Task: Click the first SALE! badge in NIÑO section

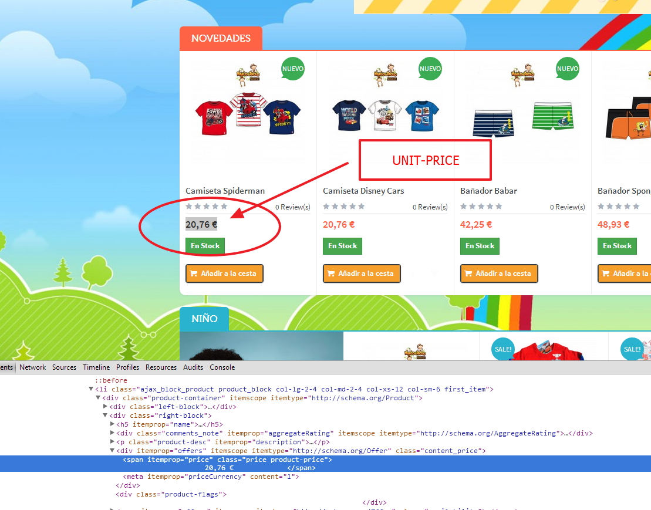Action: 503,349
